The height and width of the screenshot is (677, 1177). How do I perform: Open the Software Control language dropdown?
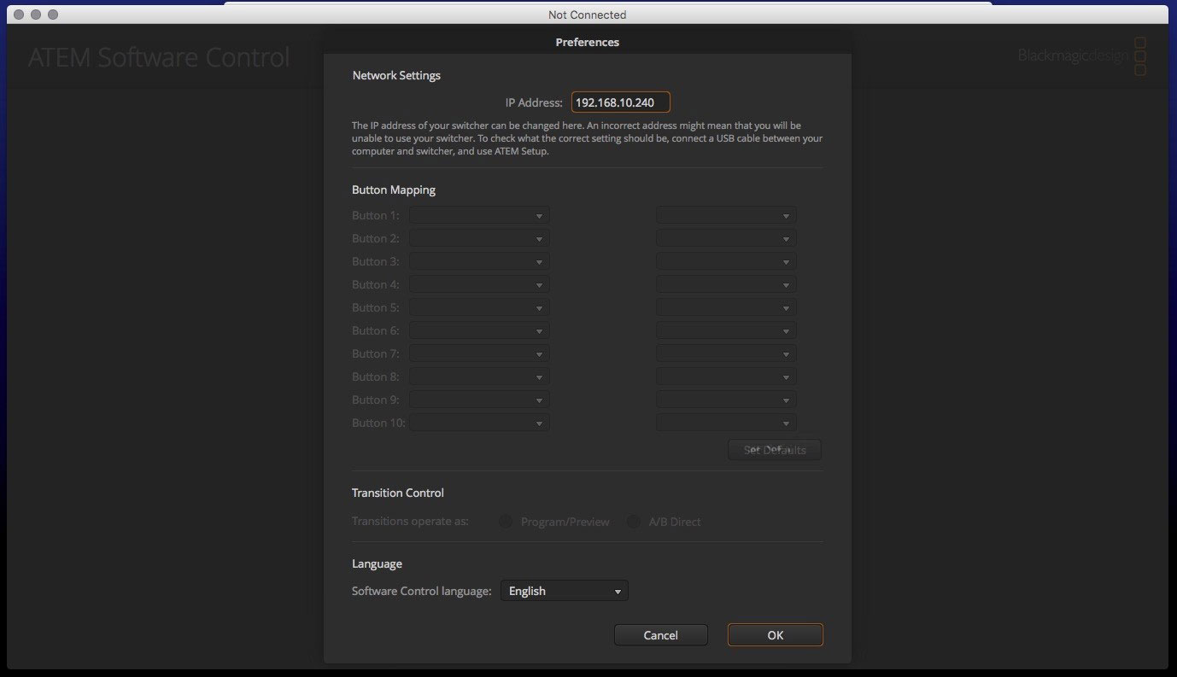click(564, 591)
